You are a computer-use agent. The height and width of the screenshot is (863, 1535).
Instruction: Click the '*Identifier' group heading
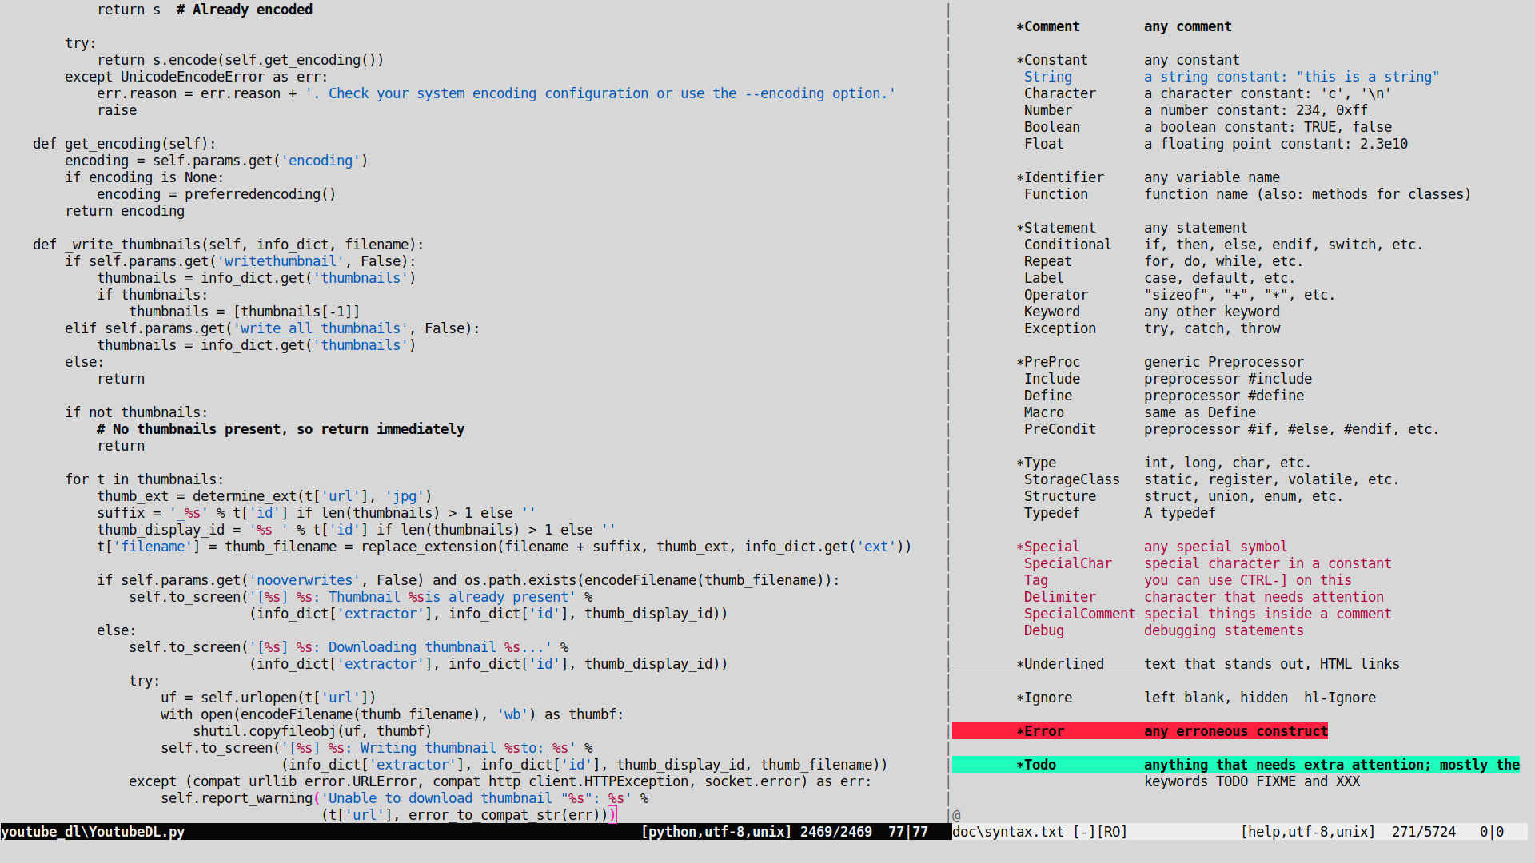pos(1060,177)
